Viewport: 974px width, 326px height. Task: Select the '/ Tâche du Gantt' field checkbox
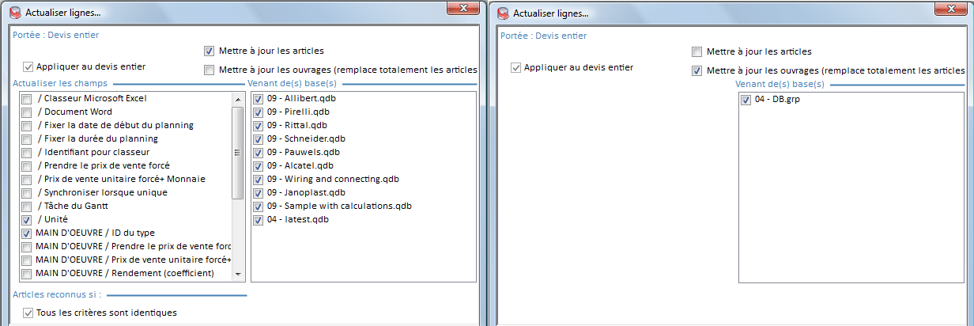tap(27, 206)
